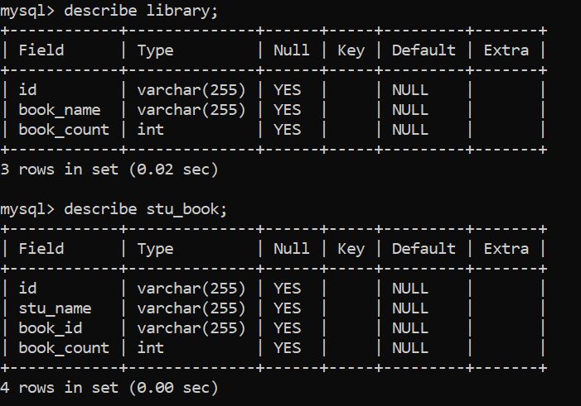Click the Default header in library table

[x=424, y=50]
